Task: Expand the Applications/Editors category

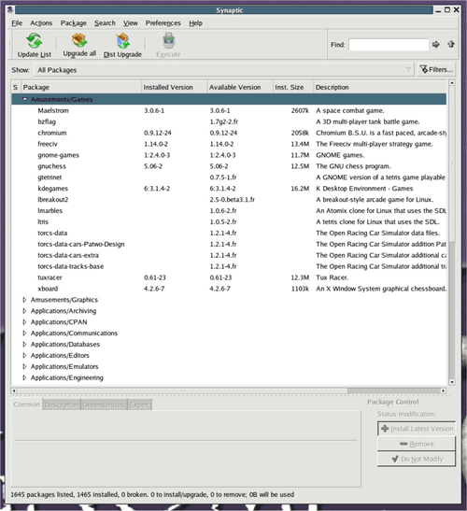Action: (24, 356)
